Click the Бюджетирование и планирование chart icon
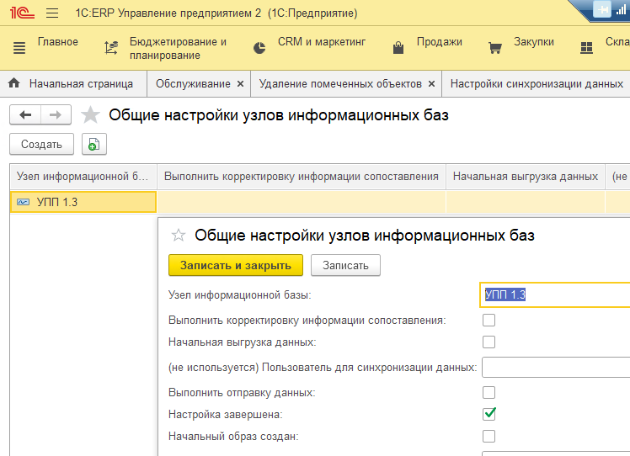Viewport: 630px width, 456px height. [x=111, y=48]
